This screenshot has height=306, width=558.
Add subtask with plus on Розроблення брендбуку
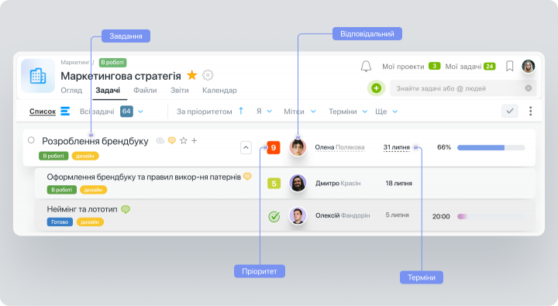(x=194, y=140)
